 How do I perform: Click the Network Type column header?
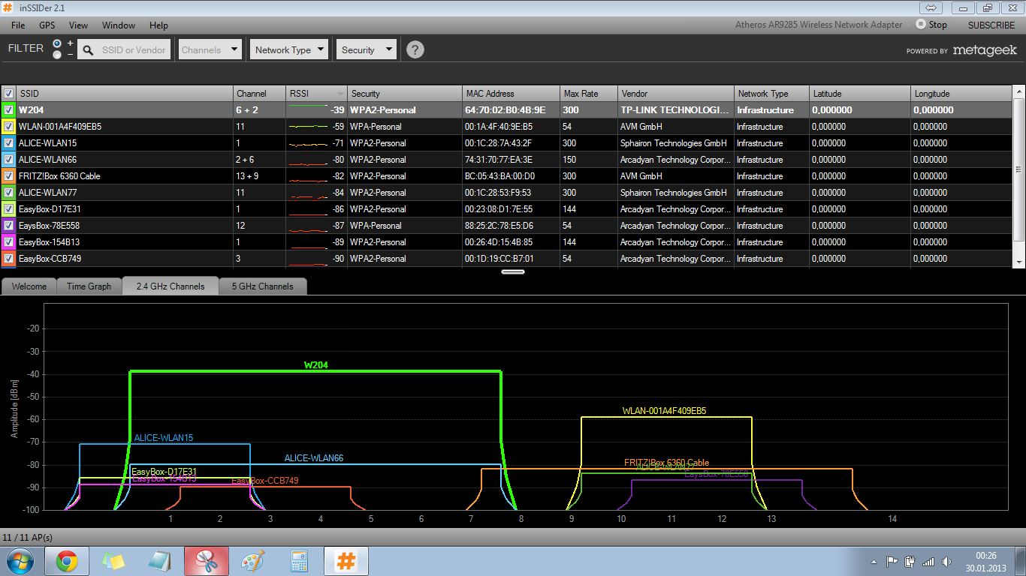coord(771,94)
